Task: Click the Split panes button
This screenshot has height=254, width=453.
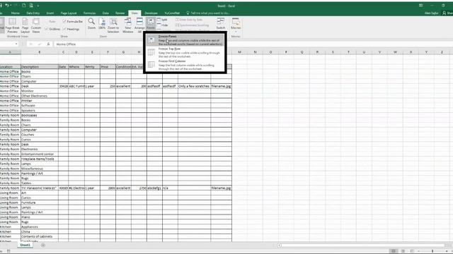Action: [x=163, y=20]
